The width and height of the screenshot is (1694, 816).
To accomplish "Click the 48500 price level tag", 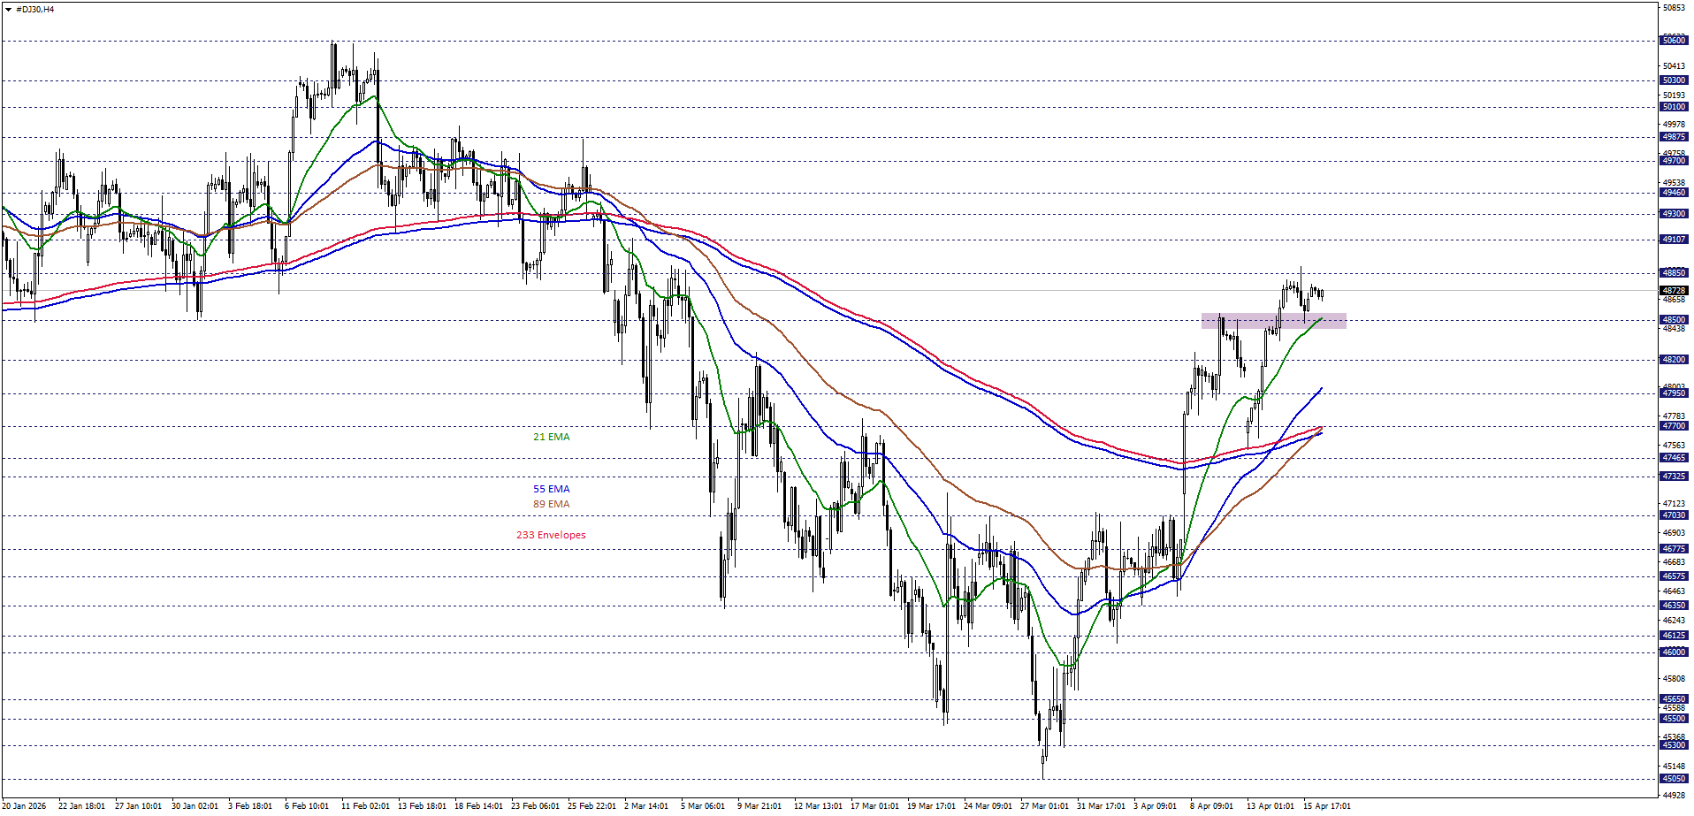I will tap(1674, 320).
